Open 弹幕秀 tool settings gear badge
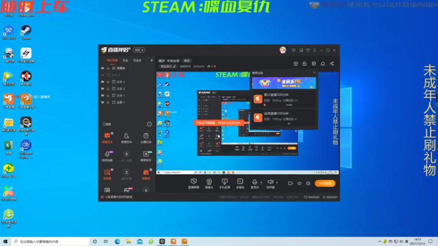Screen dimensions: 438x246 pyautogui.click(x=151, y=169)
